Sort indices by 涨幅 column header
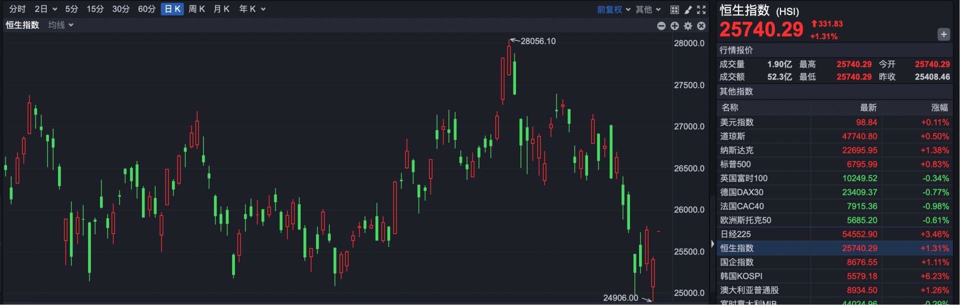960x305 pixels. (939, 107)
